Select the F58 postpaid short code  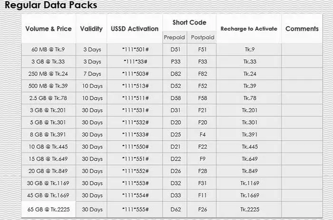coord(203,98)
